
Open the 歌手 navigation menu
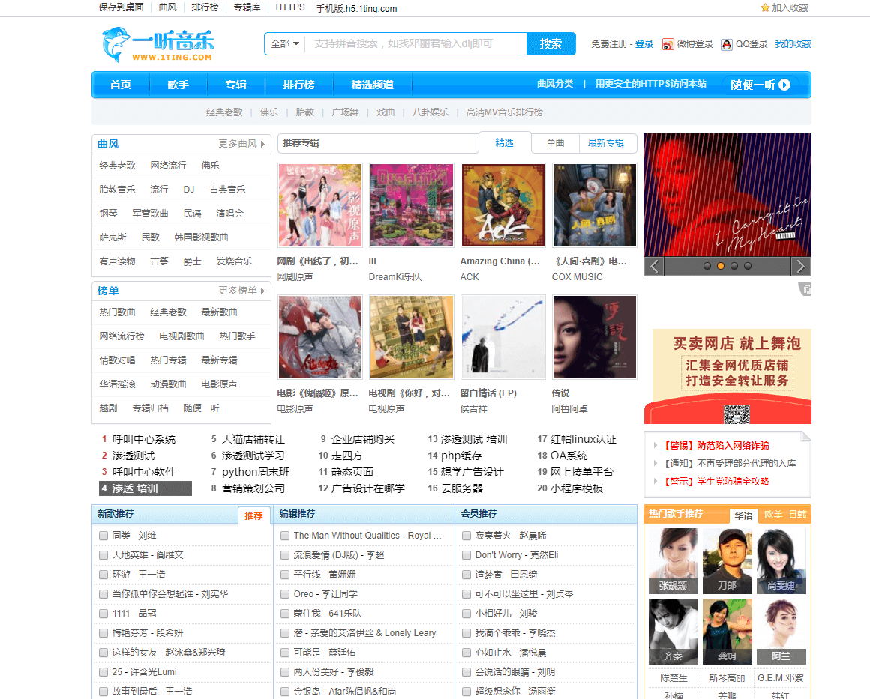point(178,85)
